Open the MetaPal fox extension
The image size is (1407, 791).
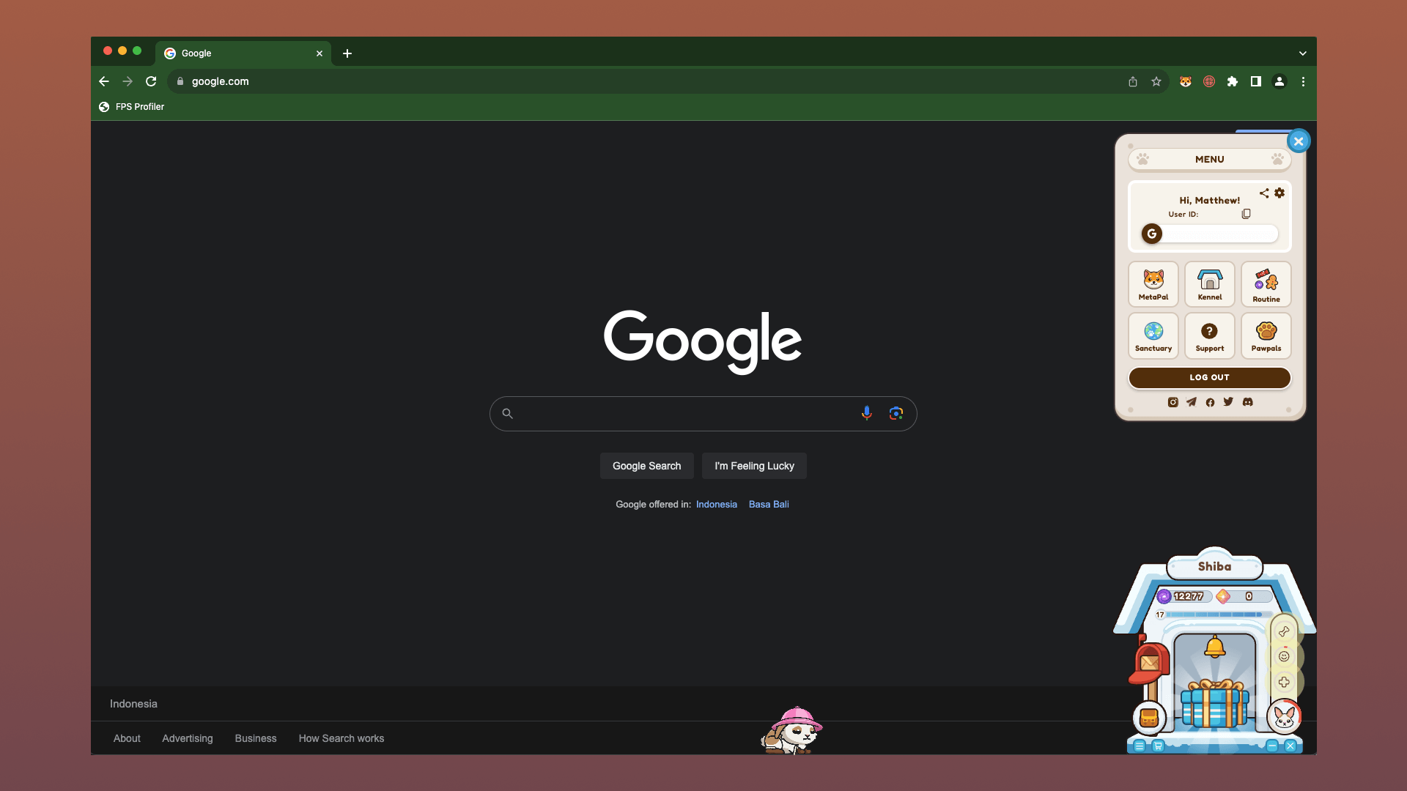coord(1186,81)
